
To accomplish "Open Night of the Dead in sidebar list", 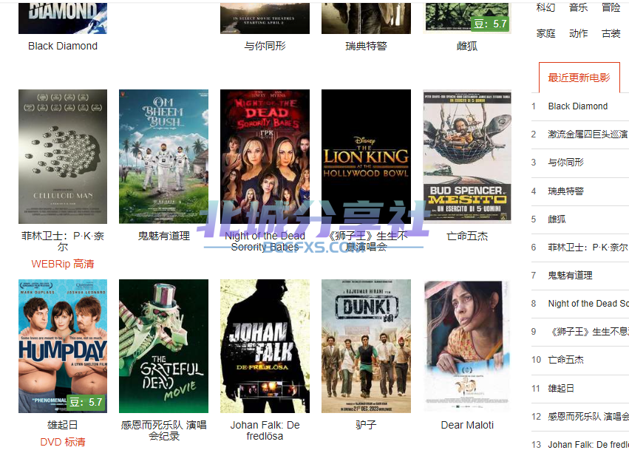I will 588,304.
